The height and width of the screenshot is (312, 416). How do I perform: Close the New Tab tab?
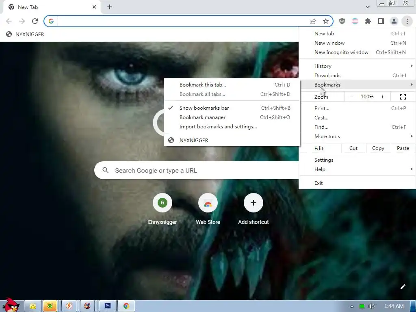point(94,7)
